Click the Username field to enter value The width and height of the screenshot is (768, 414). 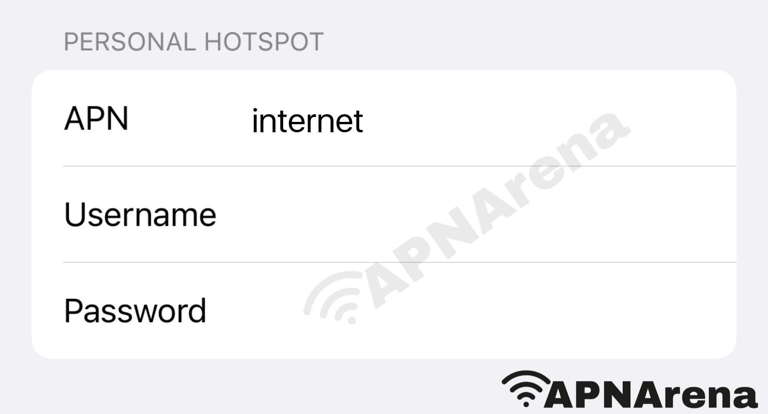(383, 214)
